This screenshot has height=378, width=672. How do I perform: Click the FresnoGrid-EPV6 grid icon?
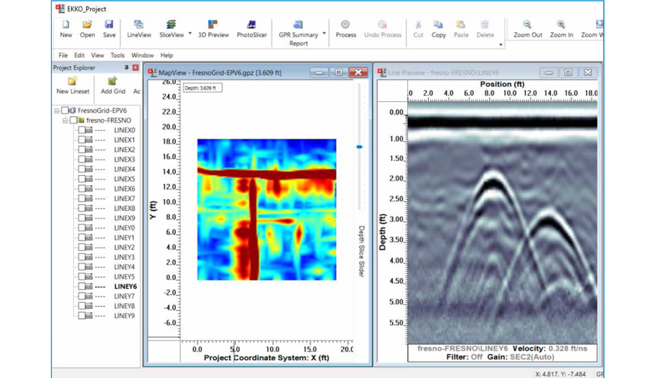[x=73, y=111]
